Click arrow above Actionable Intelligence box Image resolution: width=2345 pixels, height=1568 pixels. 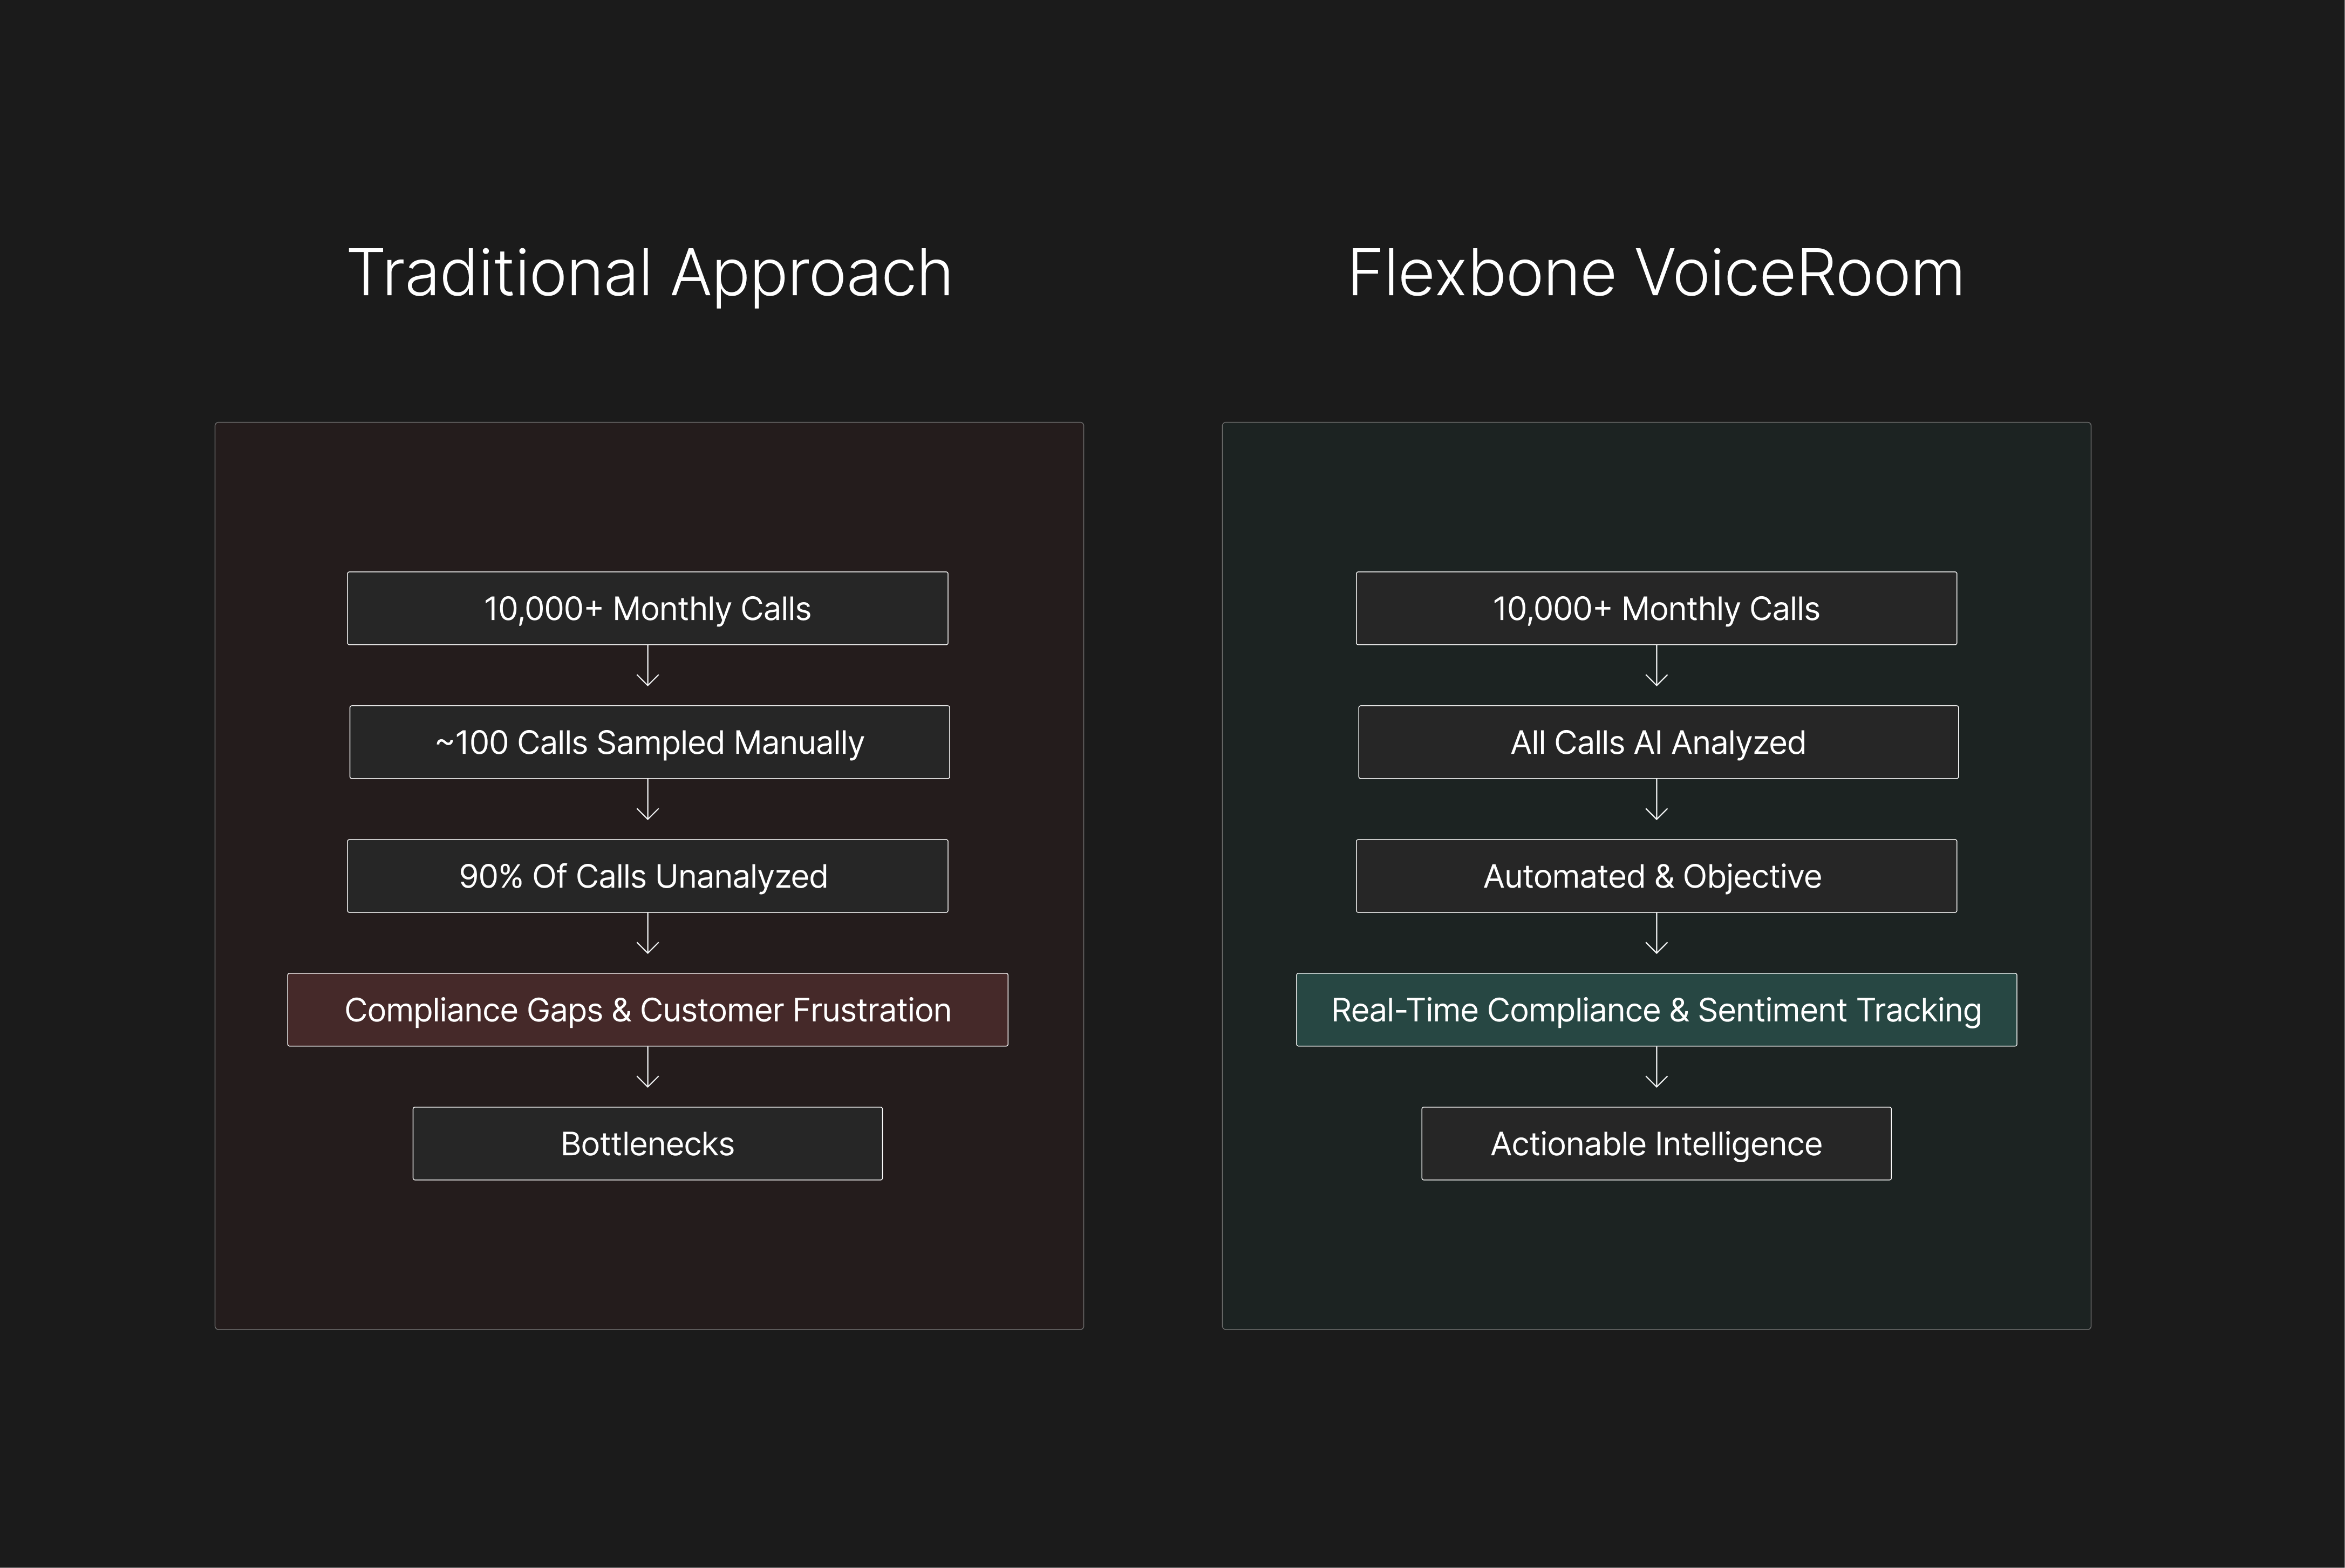tap(1657, 1068)
